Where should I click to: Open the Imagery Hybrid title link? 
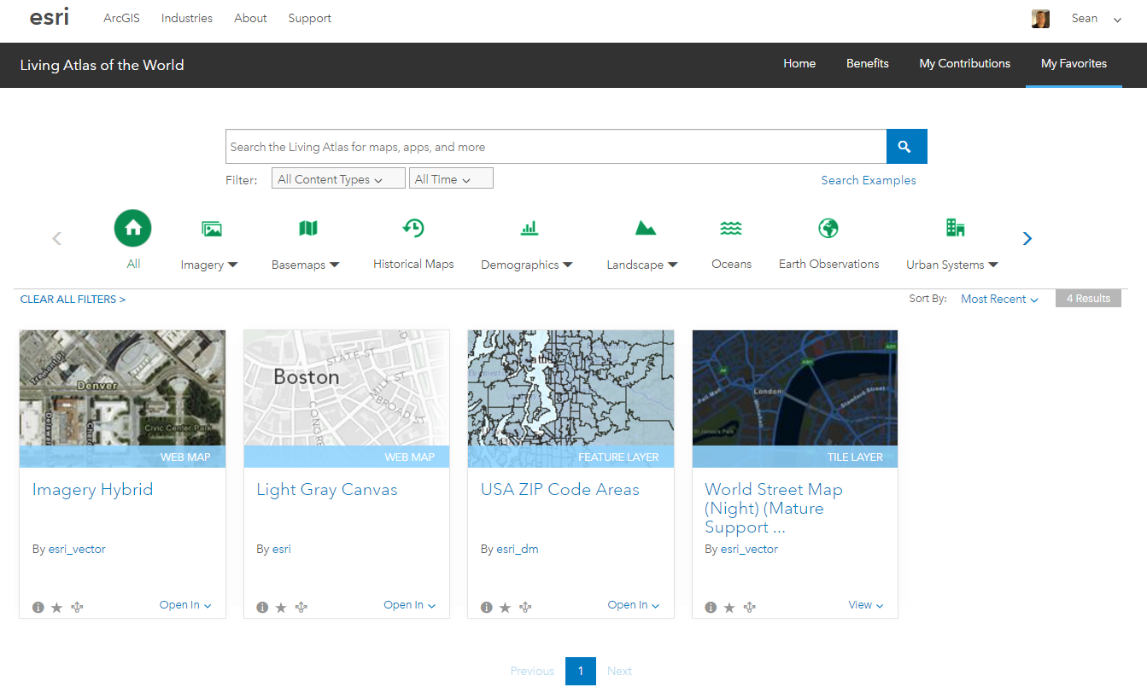[93, 490]
